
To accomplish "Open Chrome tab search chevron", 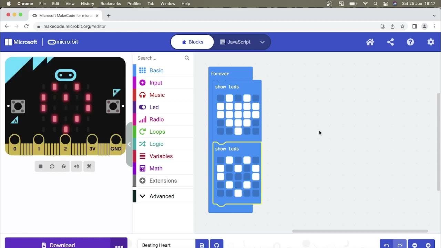I will [434, 15].
